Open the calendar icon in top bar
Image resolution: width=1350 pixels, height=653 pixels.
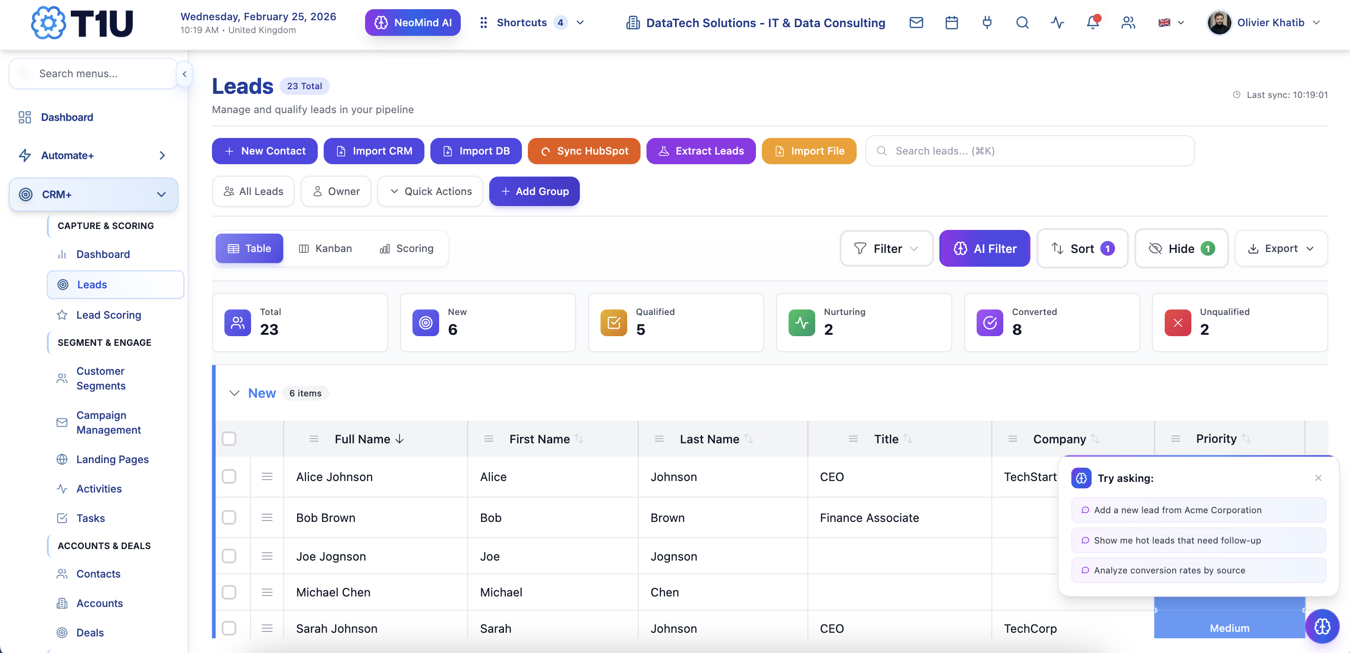(x=951, y=23)
